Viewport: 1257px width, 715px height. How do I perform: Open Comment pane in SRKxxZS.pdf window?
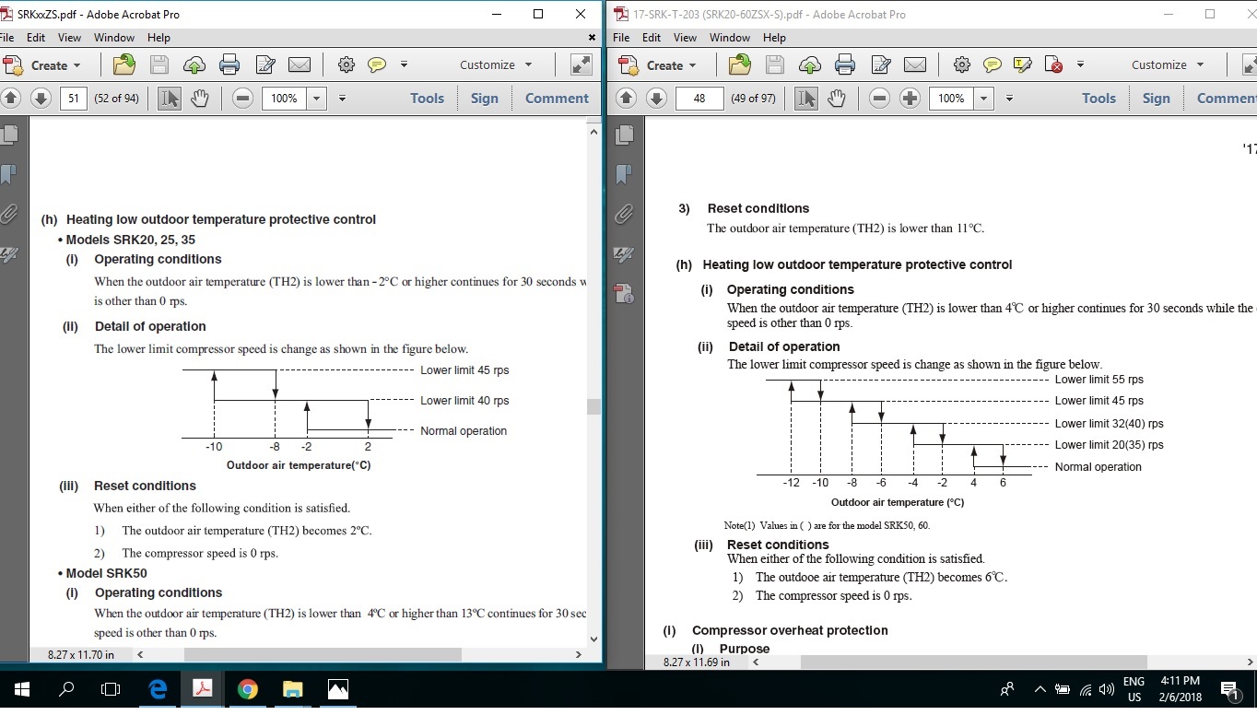(x=557, y=98)
